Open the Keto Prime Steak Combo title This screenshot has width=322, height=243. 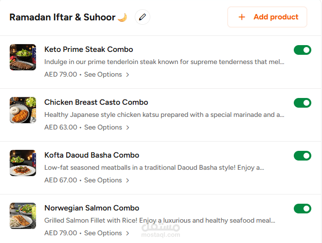click(89, 49)
